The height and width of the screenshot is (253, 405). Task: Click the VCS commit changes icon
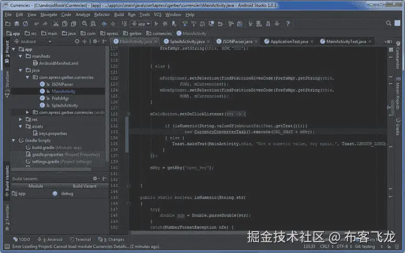click(x=194, y=24)
